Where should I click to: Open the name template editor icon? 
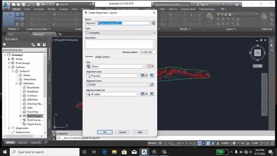pos(153,23)
